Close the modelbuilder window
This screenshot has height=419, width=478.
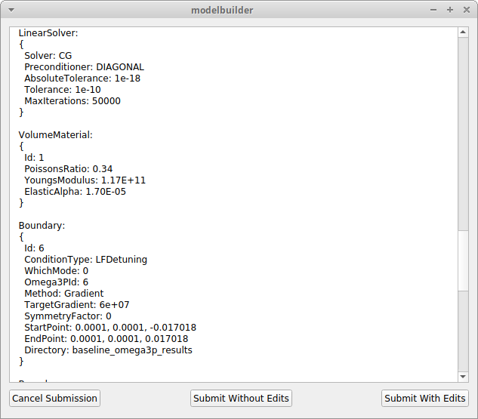(467, 10)
